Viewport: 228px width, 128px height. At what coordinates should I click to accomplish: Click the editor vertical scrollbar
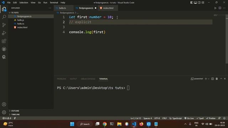point(227,39)
